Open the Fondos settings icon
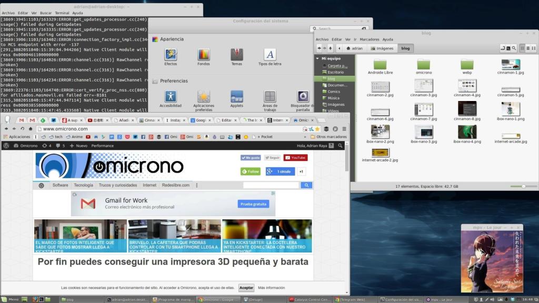 204,55
